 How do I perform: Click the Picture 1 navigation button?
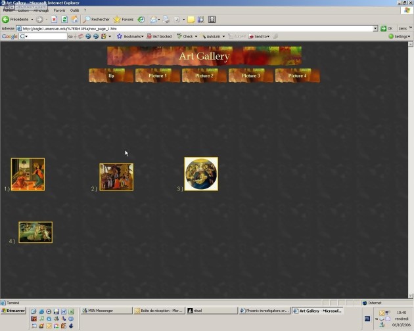(x=158, y=76)
